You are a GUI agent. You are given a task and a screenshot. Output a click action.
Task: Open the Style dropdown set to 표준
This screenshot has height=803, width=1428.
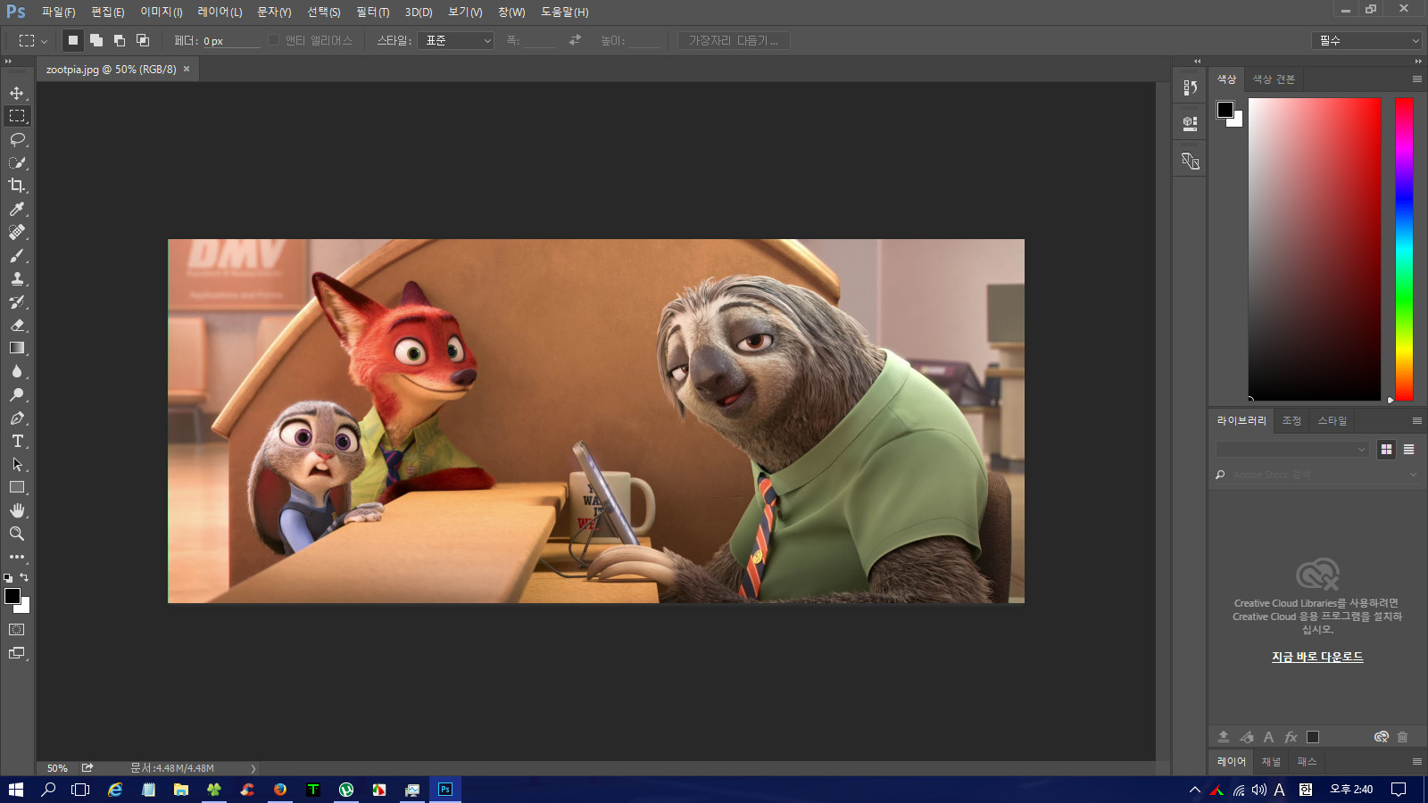455,40
